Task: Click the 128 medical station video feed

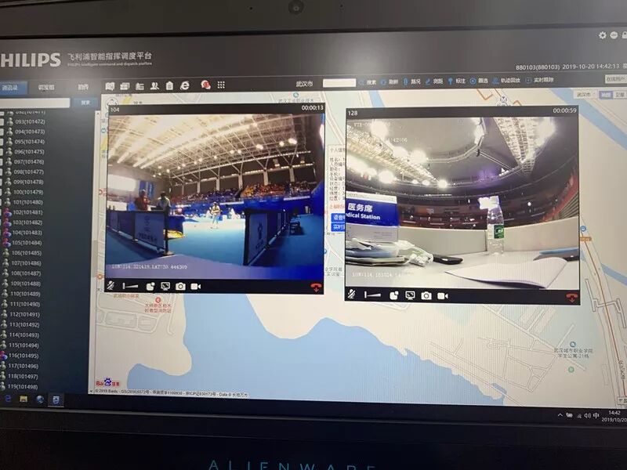Action: [462, 202]
